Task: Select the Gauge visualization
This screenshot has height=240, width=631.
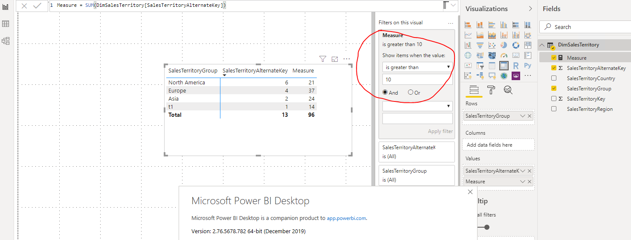Action: tap(504, 55)
